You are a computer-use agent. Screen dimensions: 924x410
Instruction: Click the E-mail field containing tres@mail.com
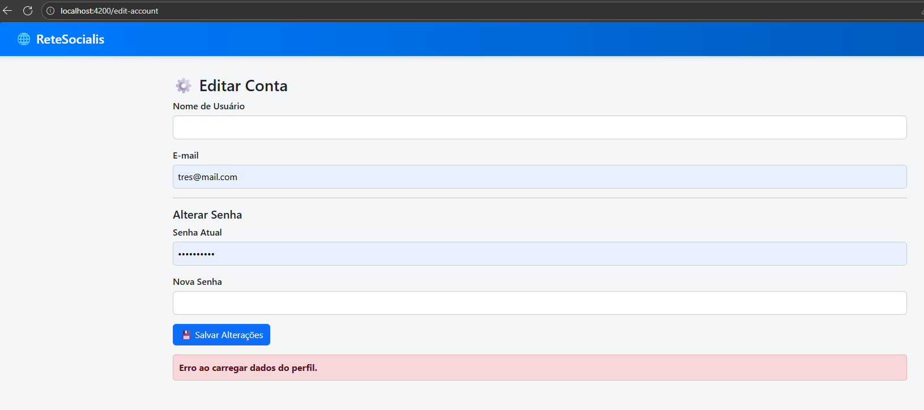(539, 177)
